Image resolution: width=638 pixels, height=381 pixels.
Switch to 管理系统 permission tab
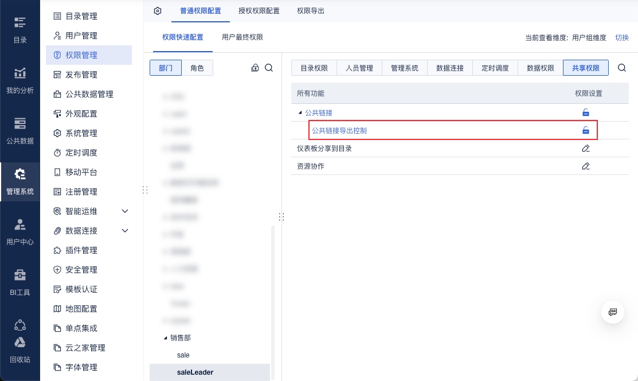(405, 68)
